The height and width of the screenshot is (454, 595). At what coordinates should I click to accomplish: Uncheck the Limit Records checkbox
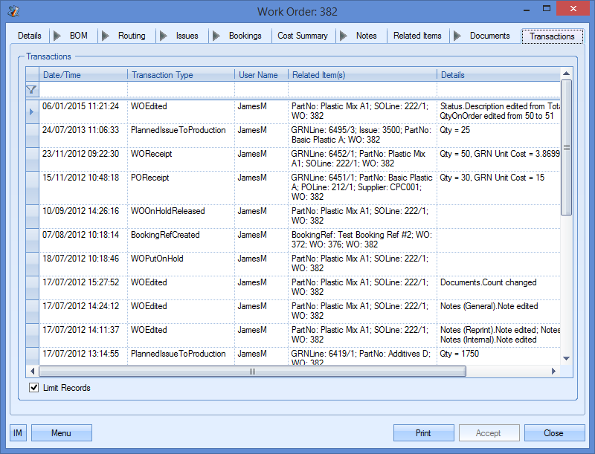[x=33, y=388]
